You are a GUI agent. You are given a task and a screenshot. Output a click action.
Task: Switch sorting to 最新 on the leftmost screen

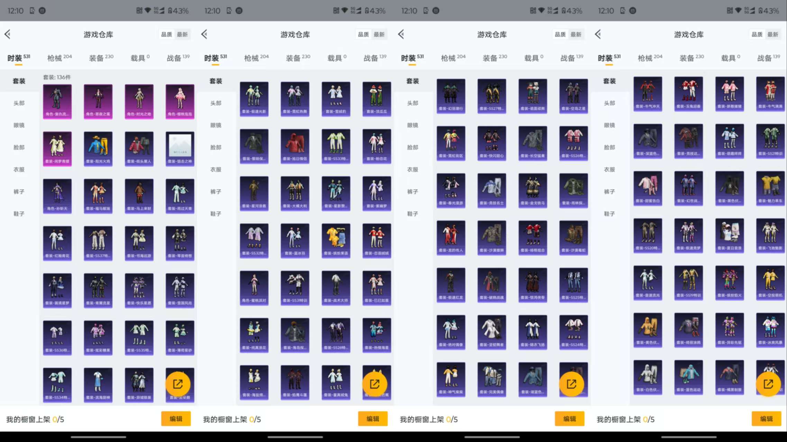[182, 35]
